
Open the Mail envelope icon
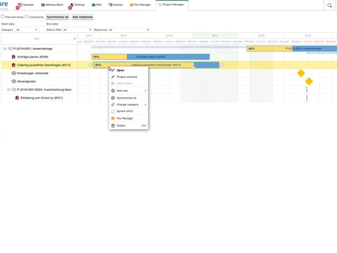click(x=94, y=5)
